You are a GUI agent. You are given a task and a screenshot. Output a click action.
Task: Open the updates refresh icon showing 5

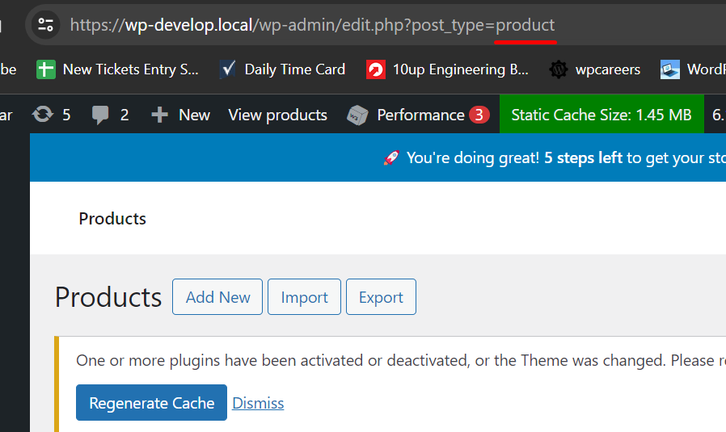[43, 114]
